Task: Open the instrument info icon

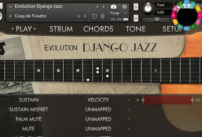Action: [124, 7]
